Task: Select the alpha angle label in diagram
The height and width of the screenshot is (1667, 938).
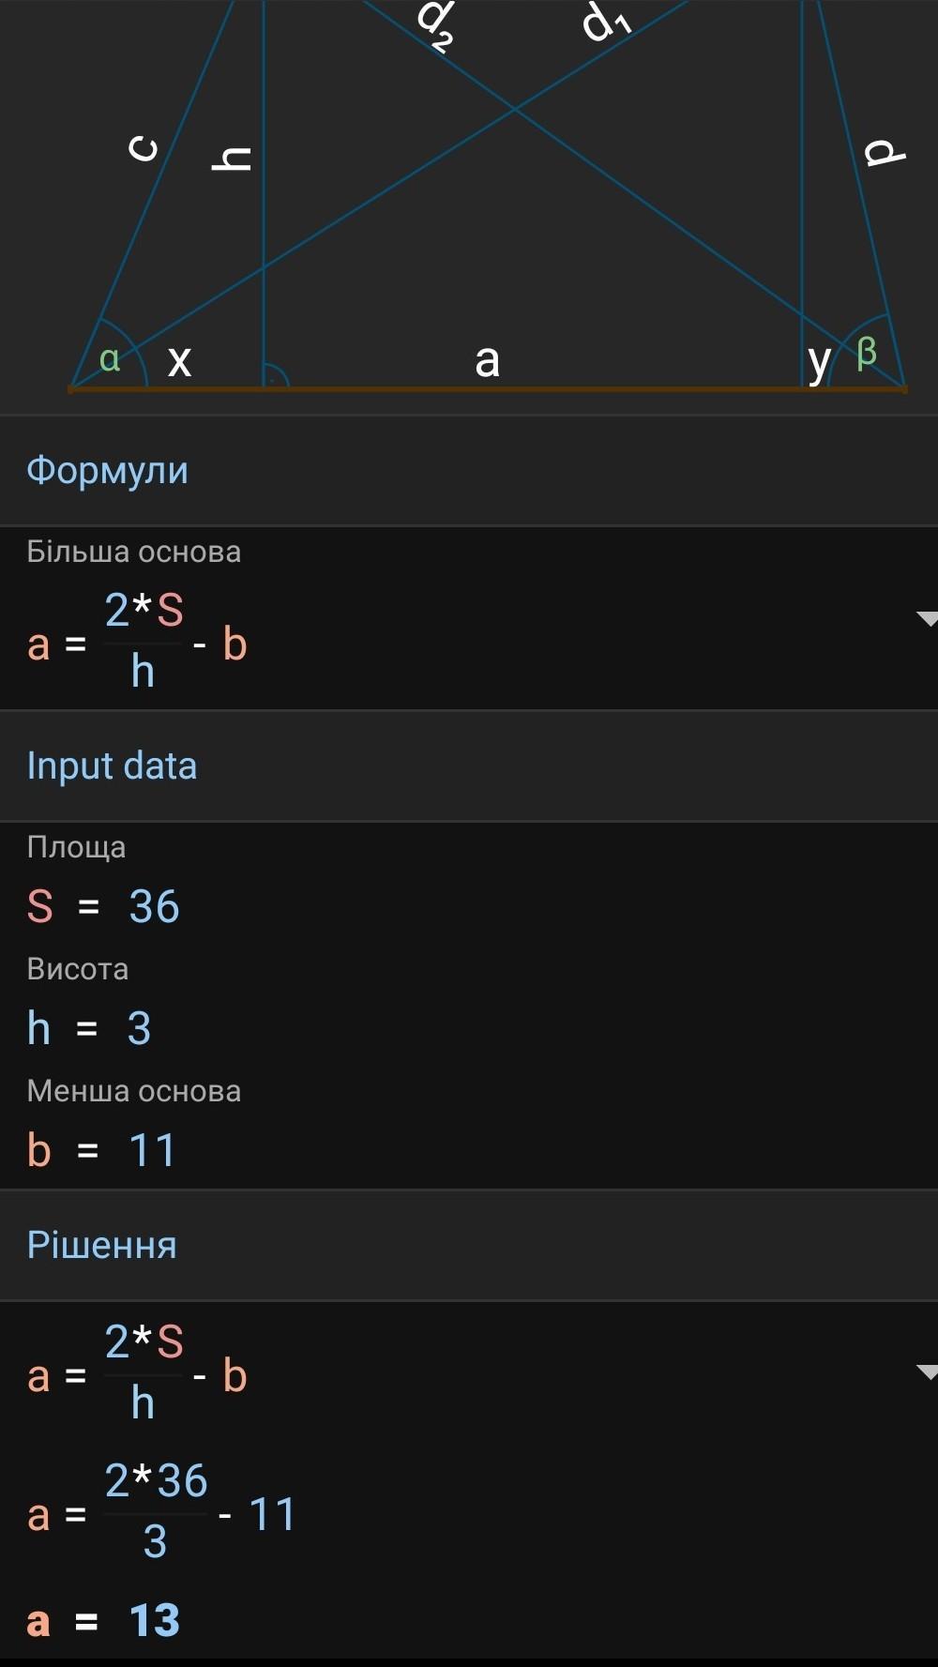Action: click(x=110, y=358)
